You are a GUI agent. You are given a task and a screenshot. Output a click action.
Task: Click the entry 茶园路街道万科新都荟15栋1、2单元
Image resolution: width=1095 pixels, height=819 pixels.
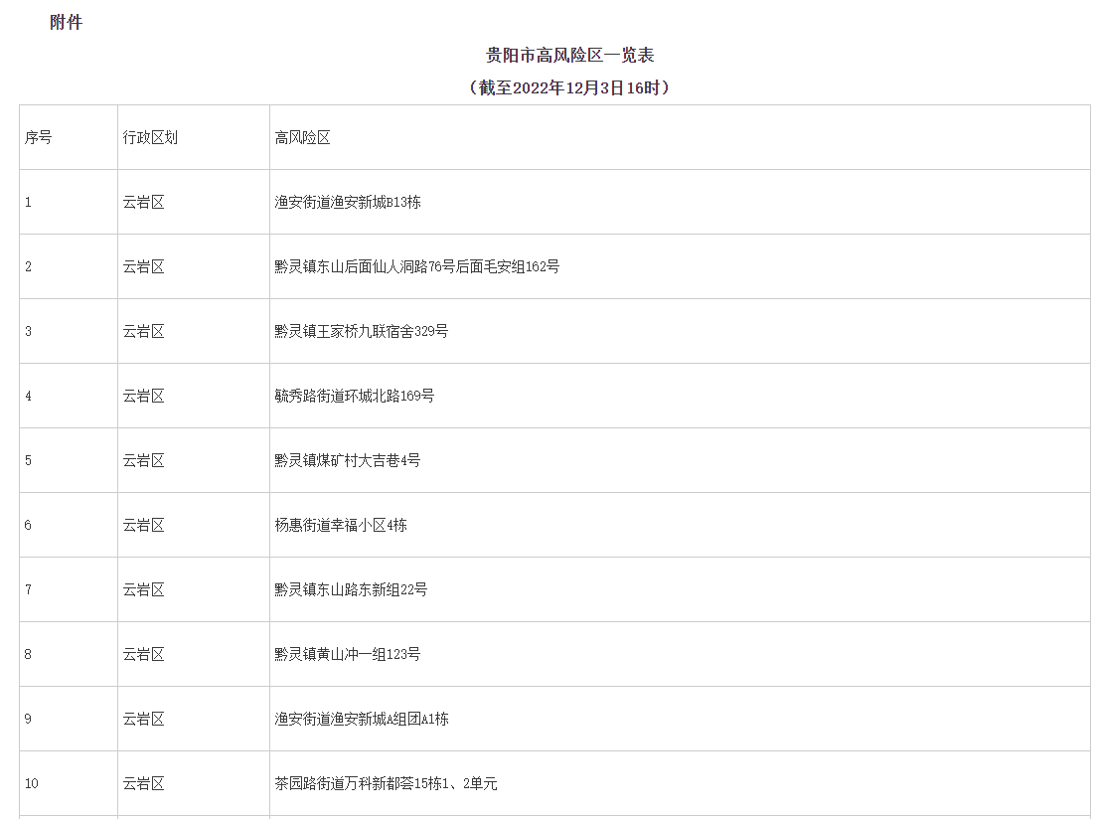tap(386, 784)
